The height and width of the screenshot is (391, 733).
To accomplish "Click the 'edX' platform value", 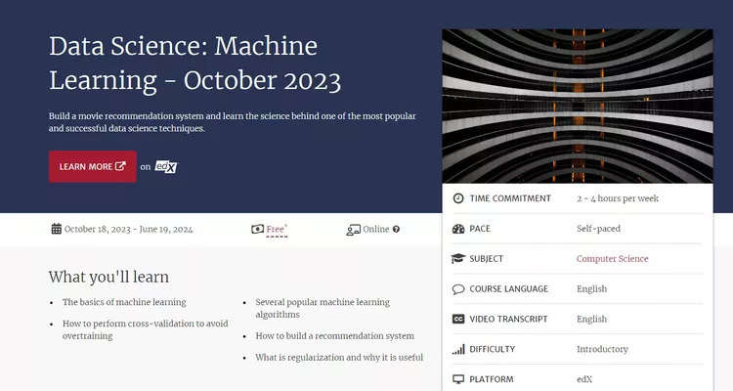I will click(584, 379).
